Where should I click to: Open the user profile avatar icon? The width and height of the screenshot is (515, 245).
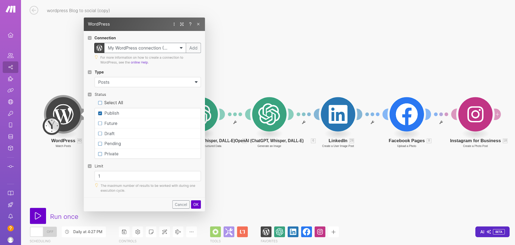[11, 240]
